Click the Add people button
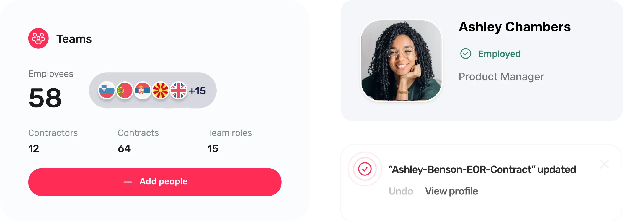 point(155,182)
